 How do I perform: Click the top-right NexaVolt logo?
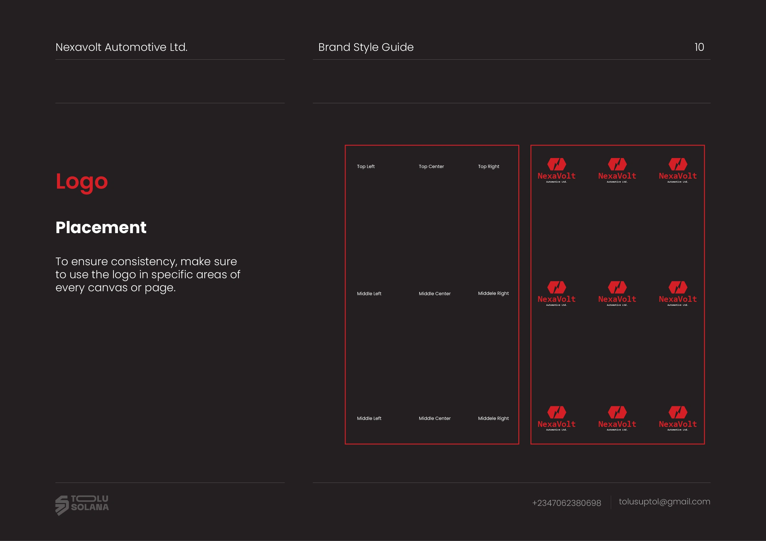pos(677,170)
